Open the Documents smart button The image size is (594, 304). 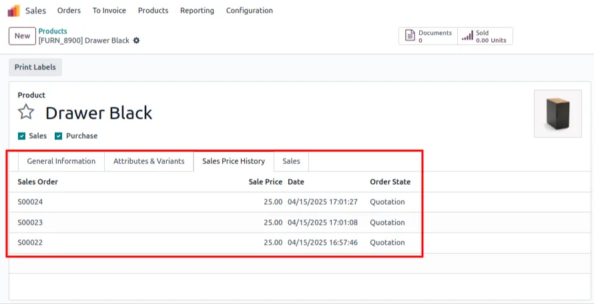pos(428,36)
